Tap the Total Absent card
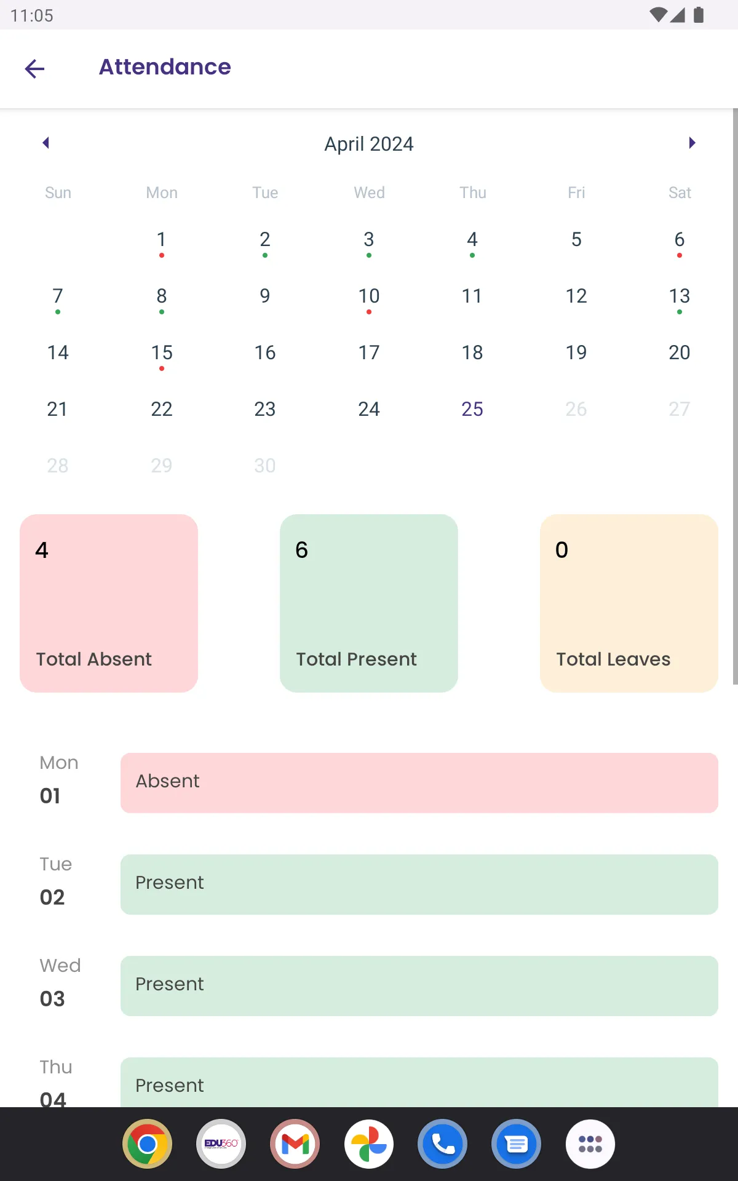738x1181 pixels. (x=109, y=603)
